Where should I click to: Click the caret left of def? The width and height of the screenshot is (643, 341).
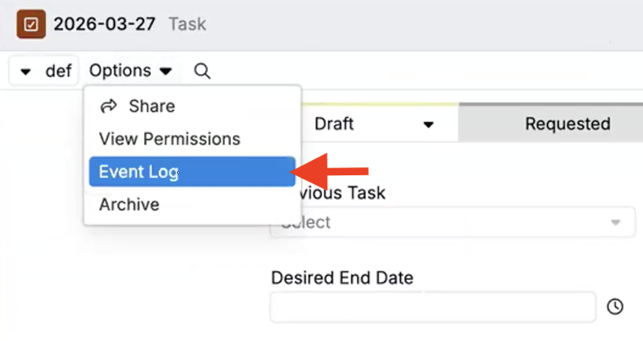(x=25, y=71)
